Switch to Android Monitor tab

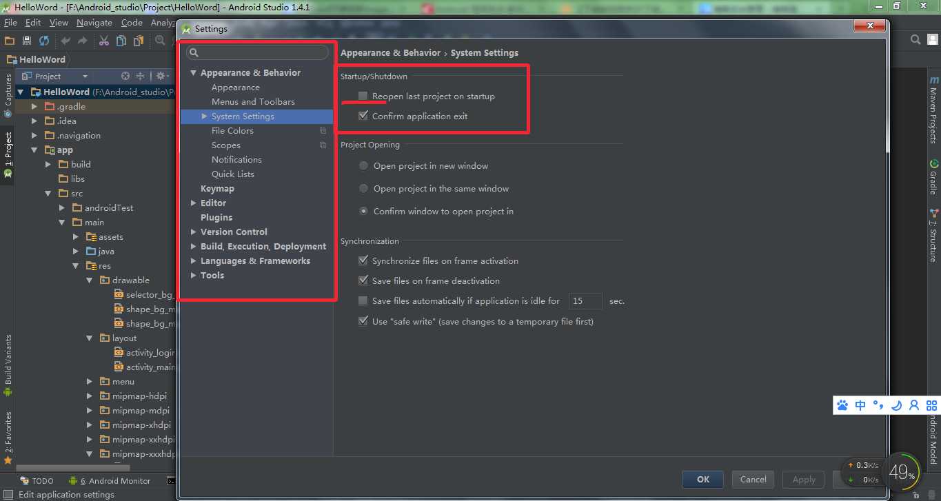coord(110,481)
